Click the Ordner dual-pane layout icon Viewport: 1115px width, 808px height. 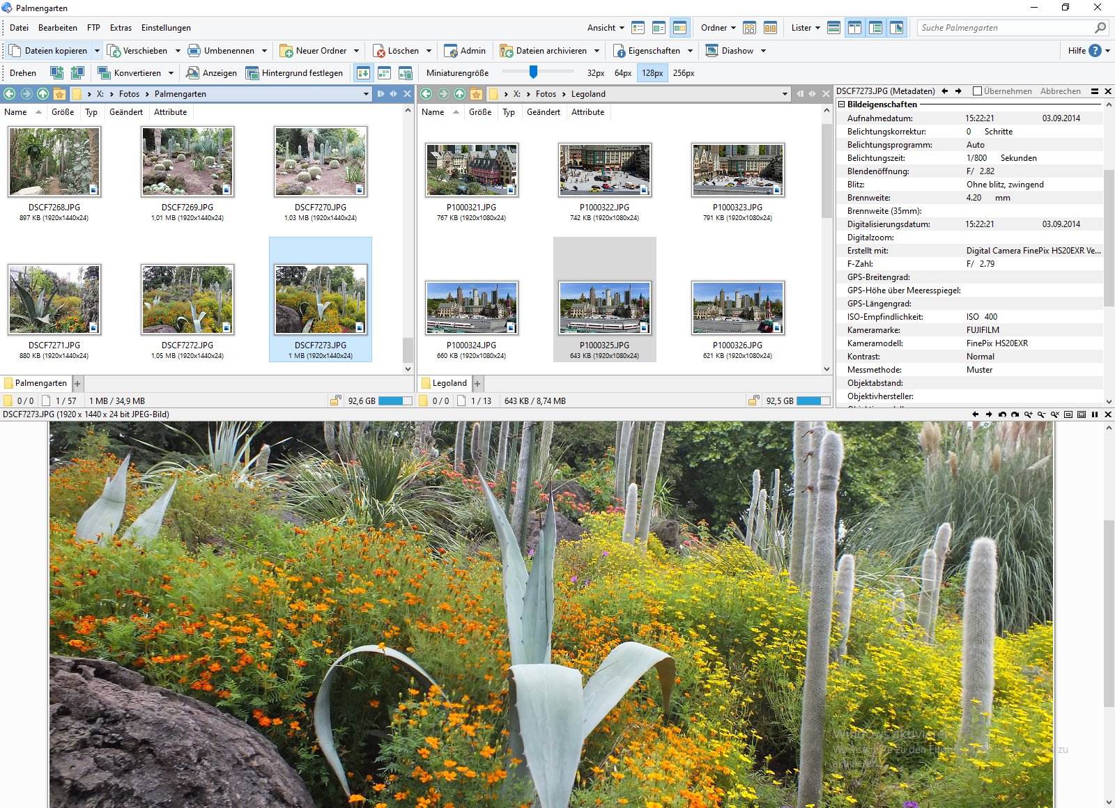[770, 28]
